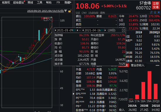Open the 工具 tools menu
Screen dimensions: 161x112
[x=40, y=2]
